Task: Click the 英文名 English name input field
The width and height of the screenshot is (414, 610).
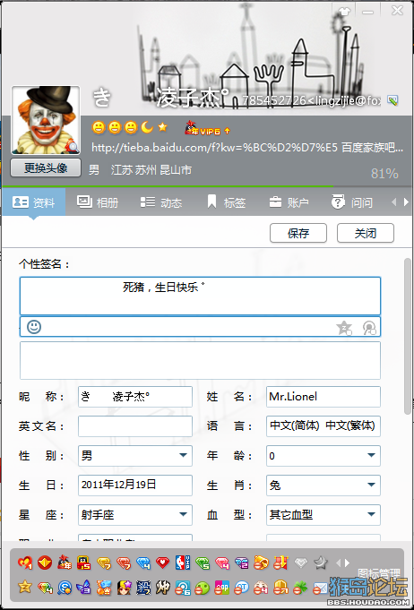Action: (135, 426)
